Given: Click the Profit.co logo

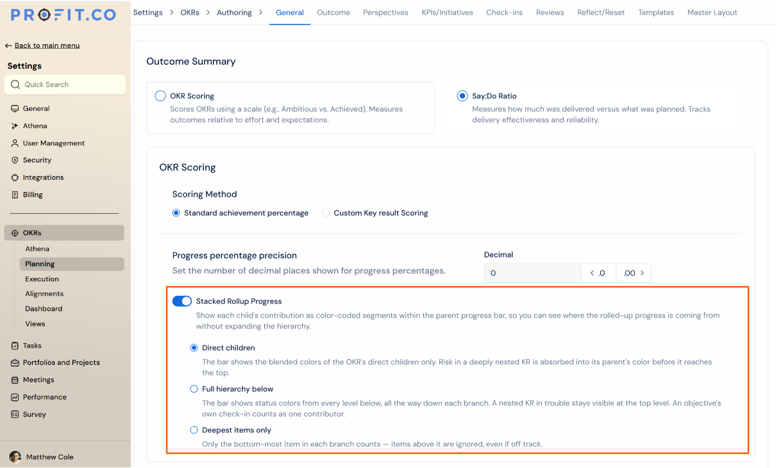Looking at the screenshot, I should point(63,15).
